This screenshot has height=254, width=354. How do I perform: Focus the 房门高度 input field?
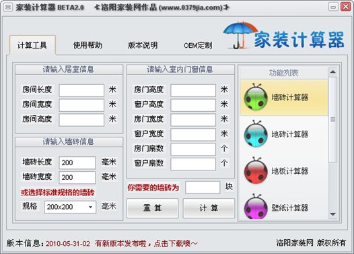pyautogui.click(x=193, y=90)
